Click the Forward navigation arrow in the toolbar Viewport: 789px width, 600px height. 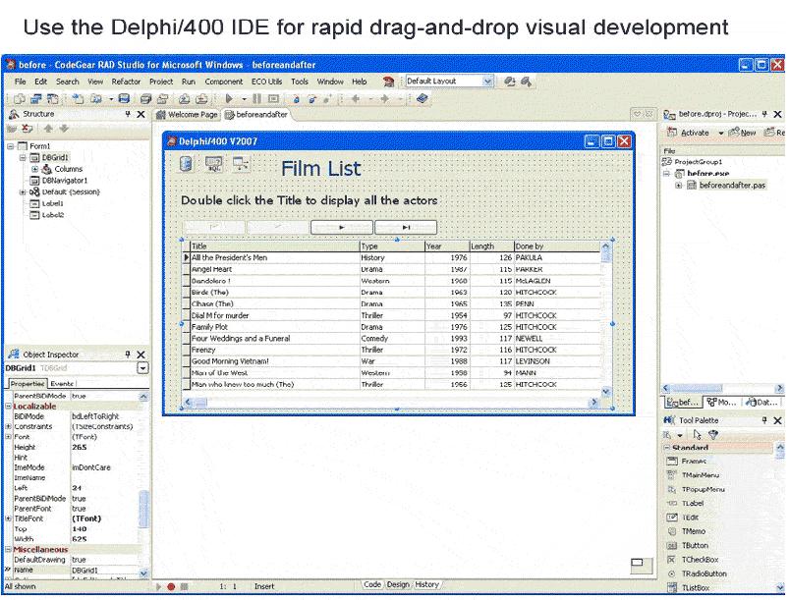coord(384,98)
